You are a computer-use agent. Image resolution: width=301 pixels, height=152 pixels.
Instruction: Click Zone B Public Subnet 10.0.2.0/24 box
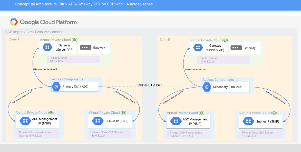[x=224, y=60]
